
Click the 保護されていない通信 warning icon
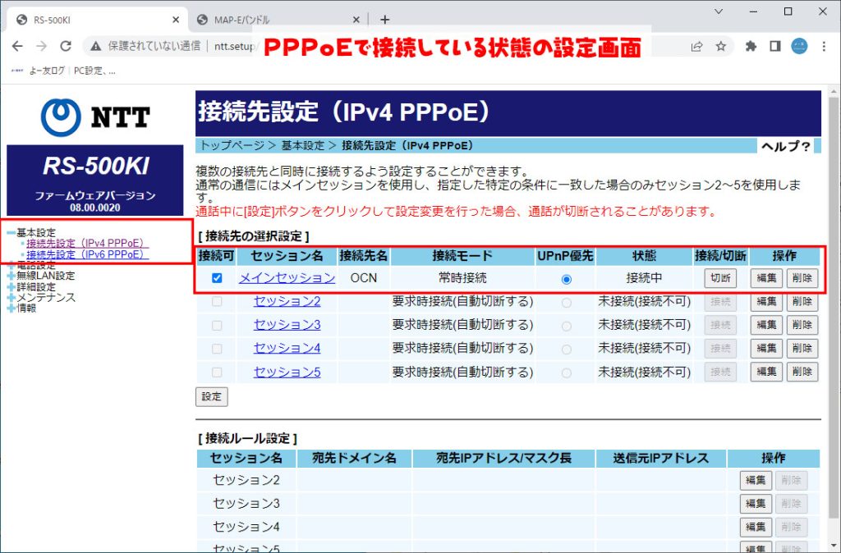[97, 47]
